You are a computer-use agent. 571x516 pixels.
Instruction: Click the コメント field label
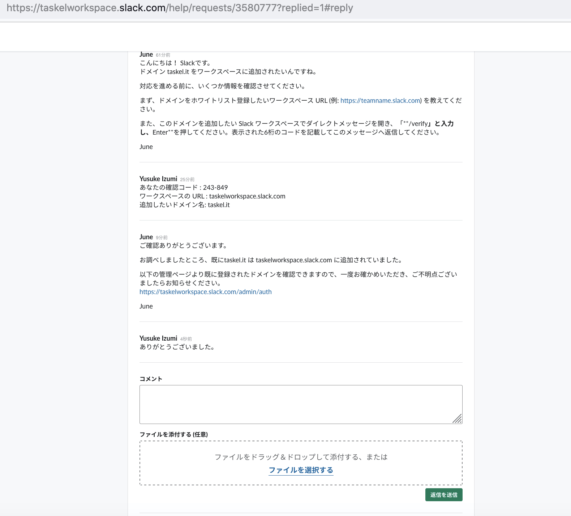(x=151, y=379)
